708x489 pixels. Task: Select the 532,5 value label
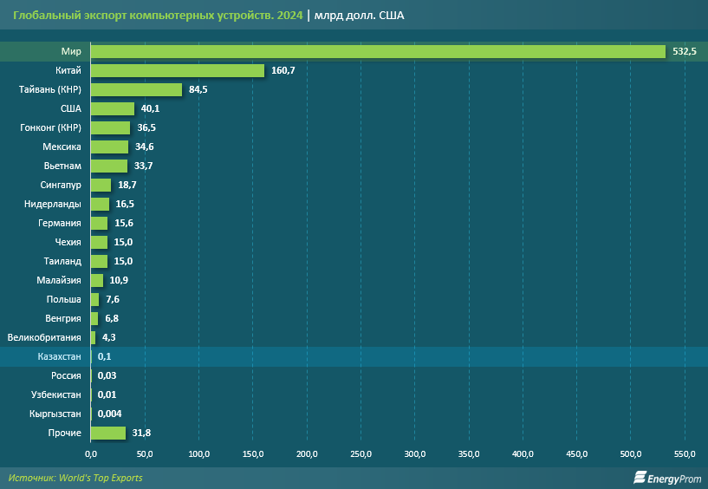(685, 52)
